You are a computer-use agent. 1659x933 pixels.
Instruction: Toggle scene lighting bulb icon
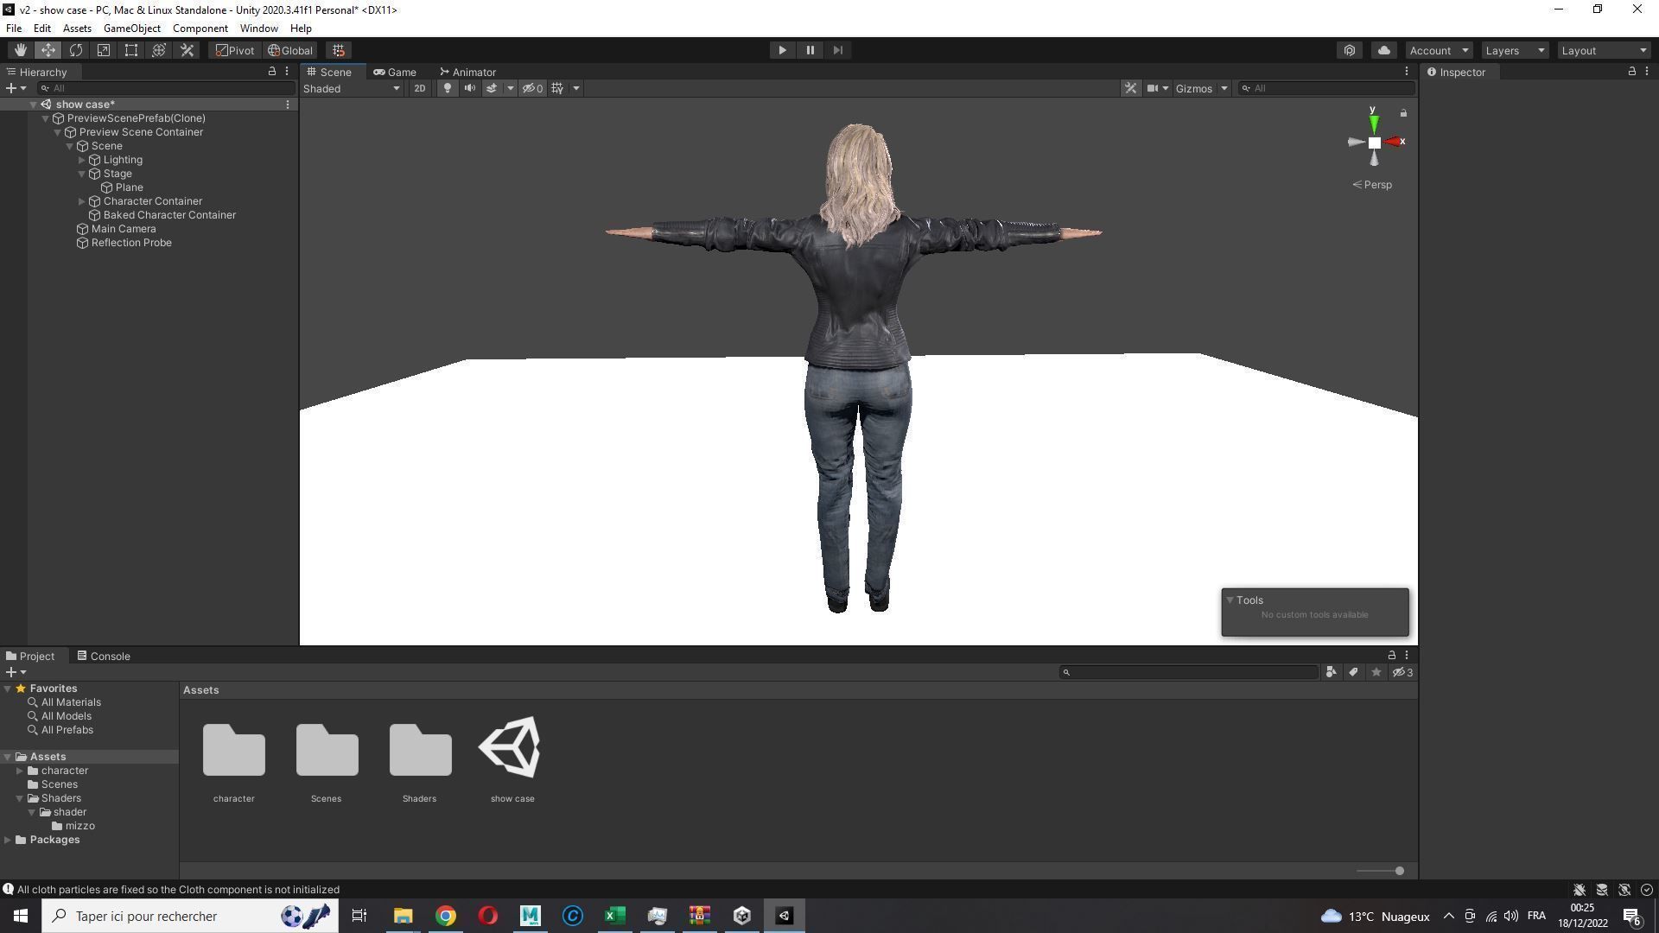[x=447, y=88]
